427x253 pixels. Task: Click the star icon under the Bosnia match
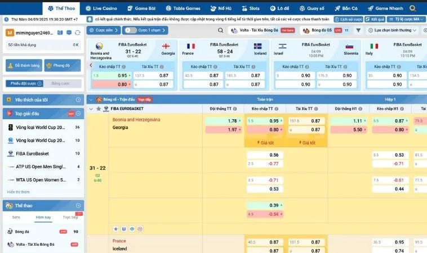pyautogui.click(x=115, y=229)
